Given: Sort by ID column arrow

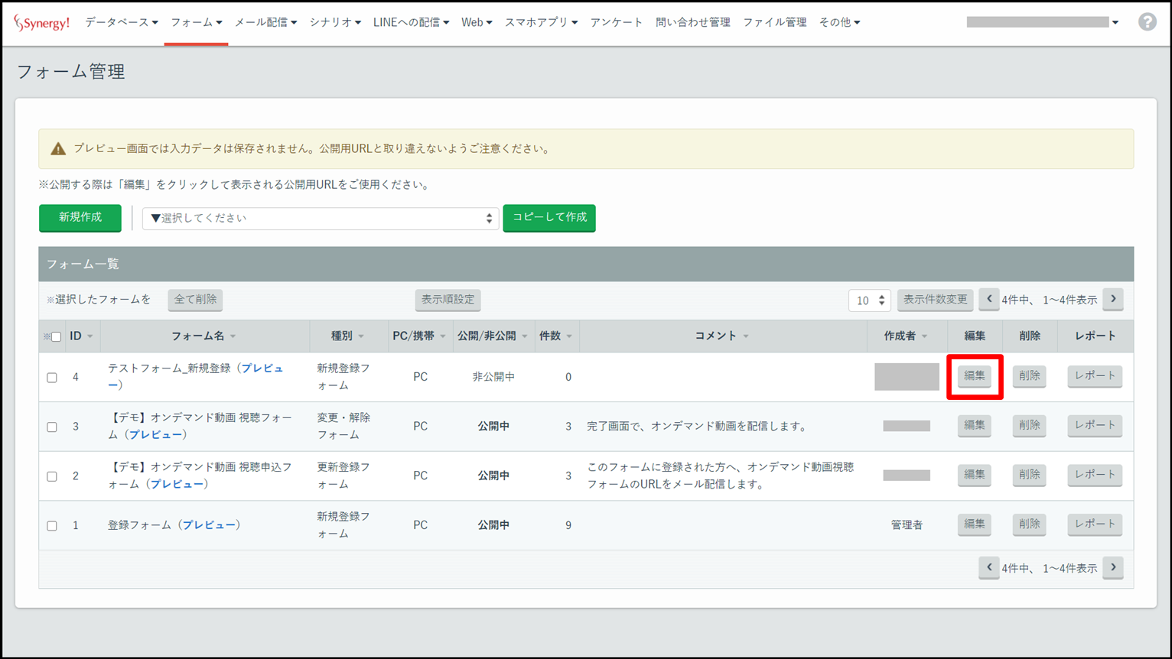Looking at the screenshot, I should coord(90,336).
